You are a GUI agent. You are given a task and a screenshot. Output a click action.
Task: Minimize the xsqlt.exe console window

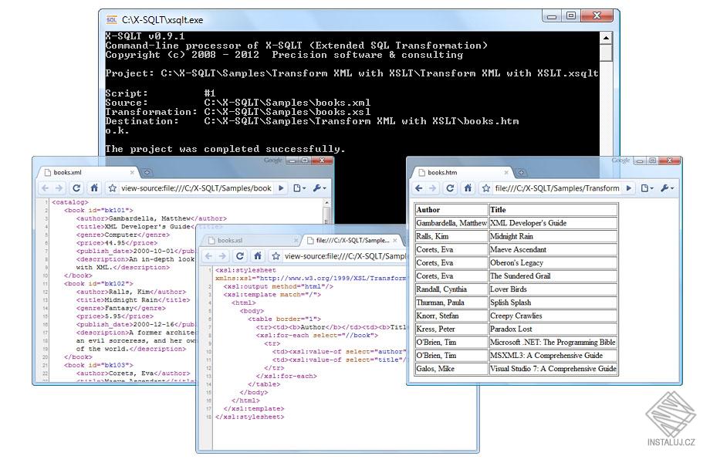coord(552,16)
